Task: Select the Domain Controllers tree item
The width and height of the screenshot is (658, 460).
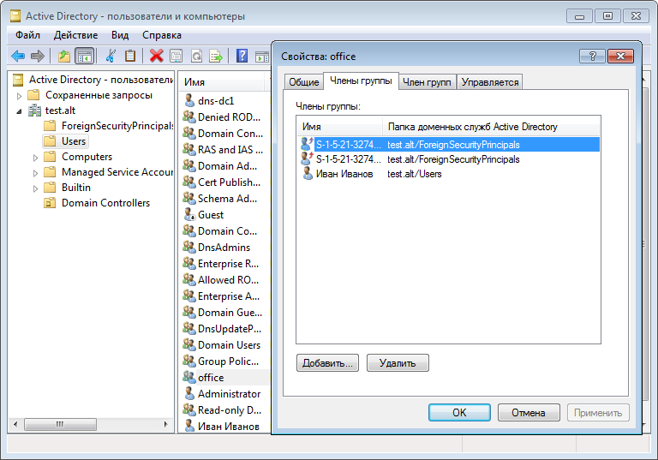Action: (x=97, y=203)
